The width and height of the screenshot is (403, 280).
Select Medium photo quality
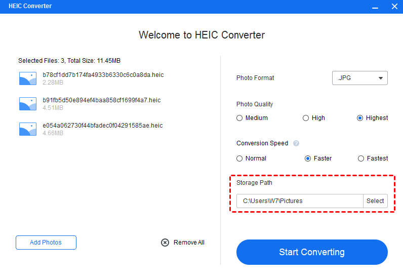pos(239,118)
